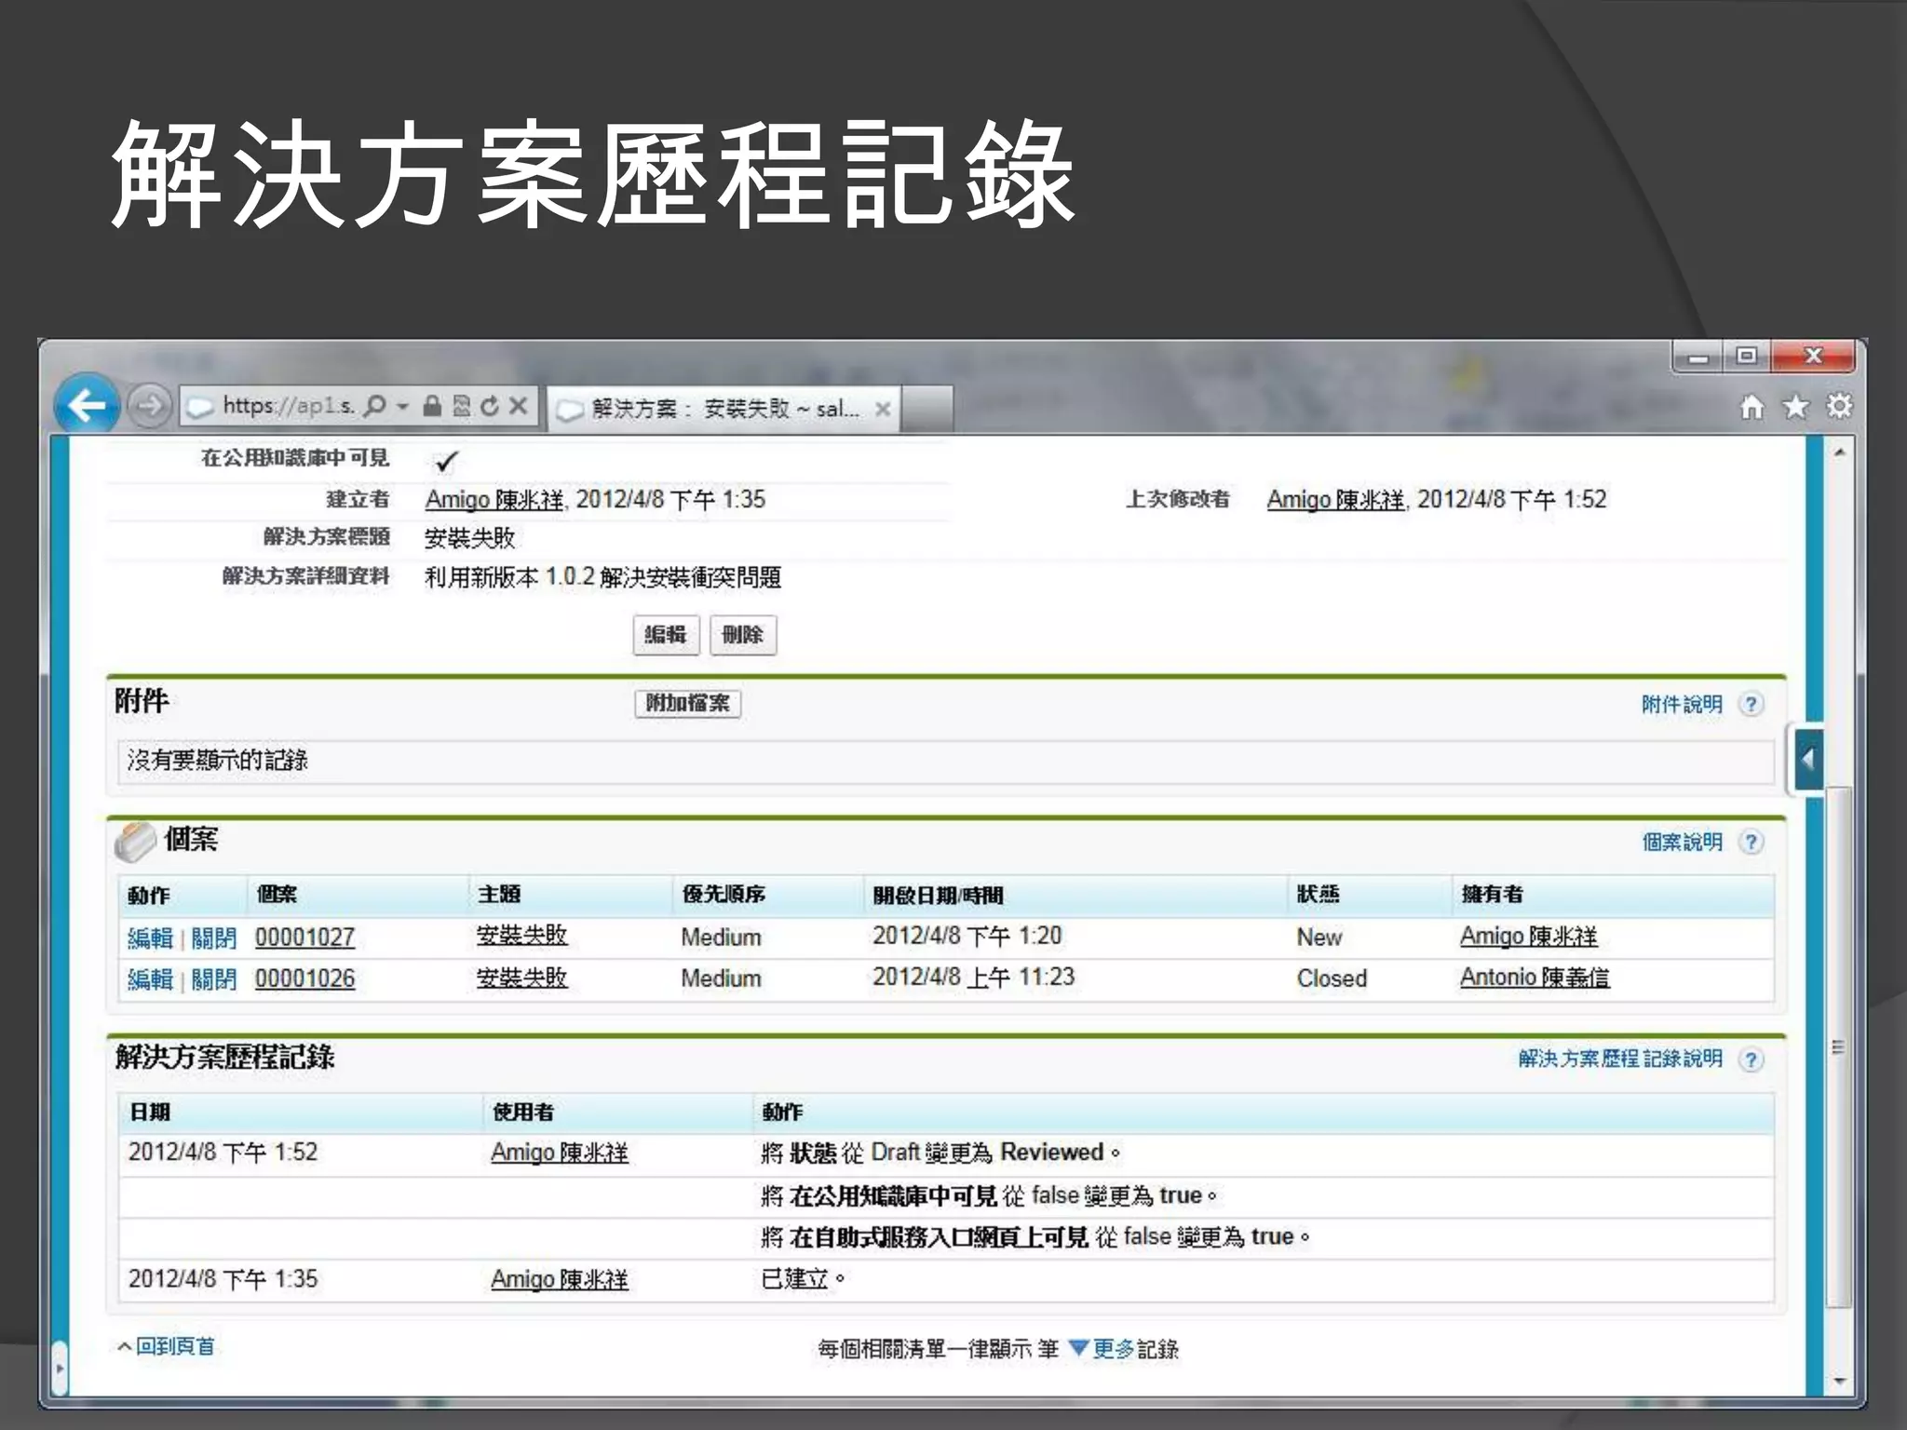1907x1430 pixels.
Task: Open user Amigo 陳兆祥 in 1:35 history row
Action: pos(560,1280)
